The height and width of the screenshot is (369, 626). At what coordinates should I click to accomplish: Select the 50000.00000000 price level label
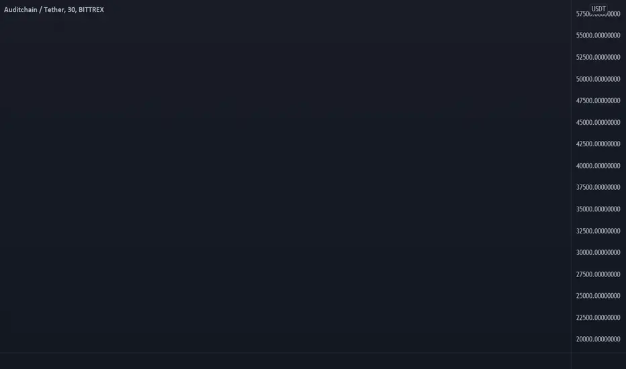click(x=598, y=79)
